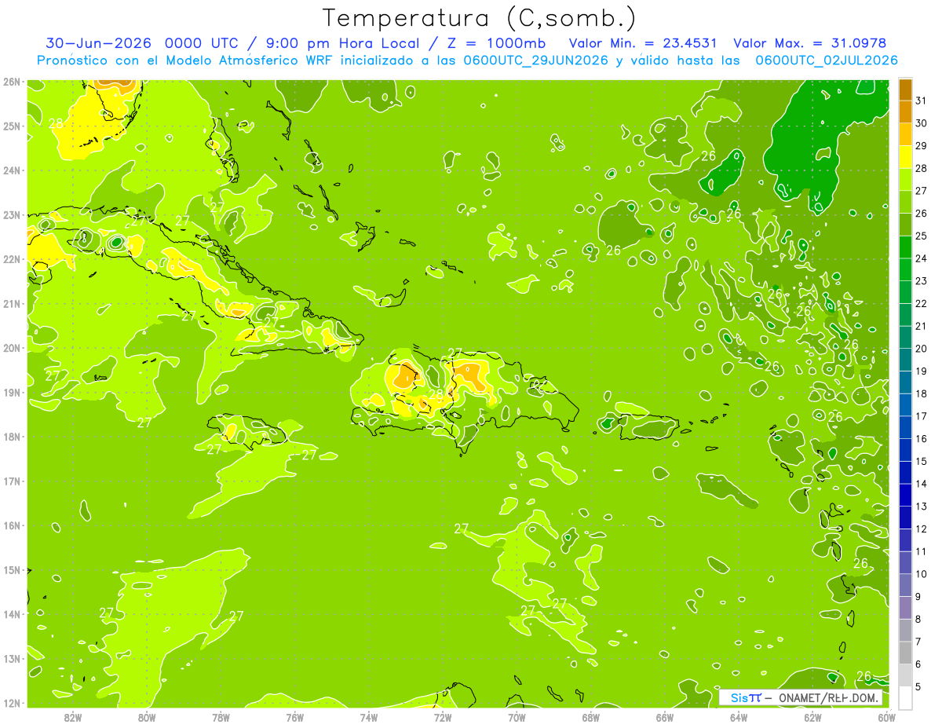
Task: Click the color legend value 15
Action: [x=921, y=461]
